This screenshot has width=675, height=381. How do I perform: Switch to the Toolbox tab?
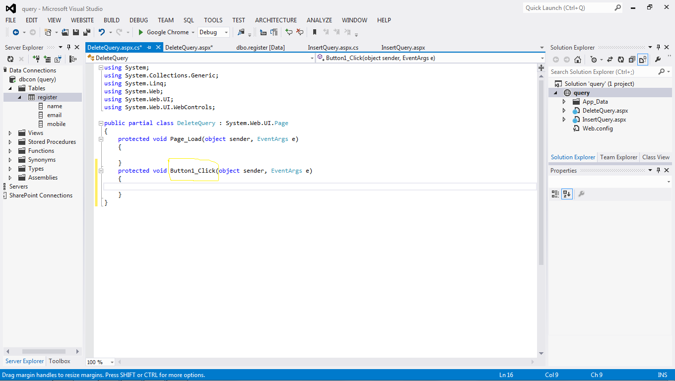click(60, 361)
